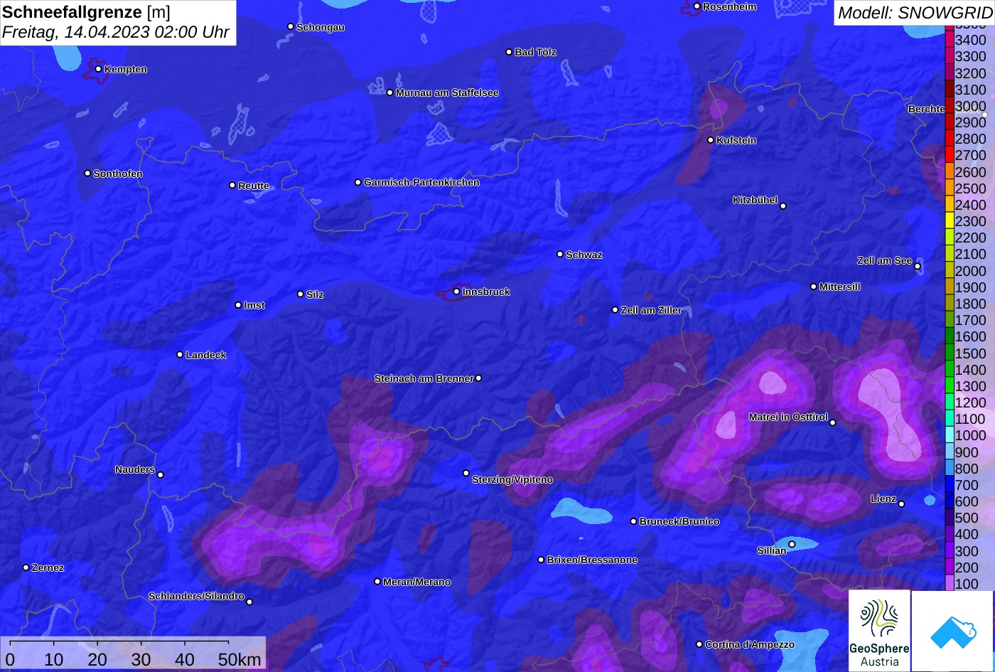Select the 'Bruneck/Brunico' label

pos(679,521)
